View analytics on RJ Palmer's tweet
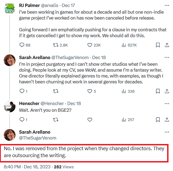This screenshot has height=171, width=173. (x=123, y=45)
